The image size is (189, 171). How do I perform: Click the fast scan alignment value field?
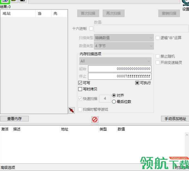(x=105, y=99)
